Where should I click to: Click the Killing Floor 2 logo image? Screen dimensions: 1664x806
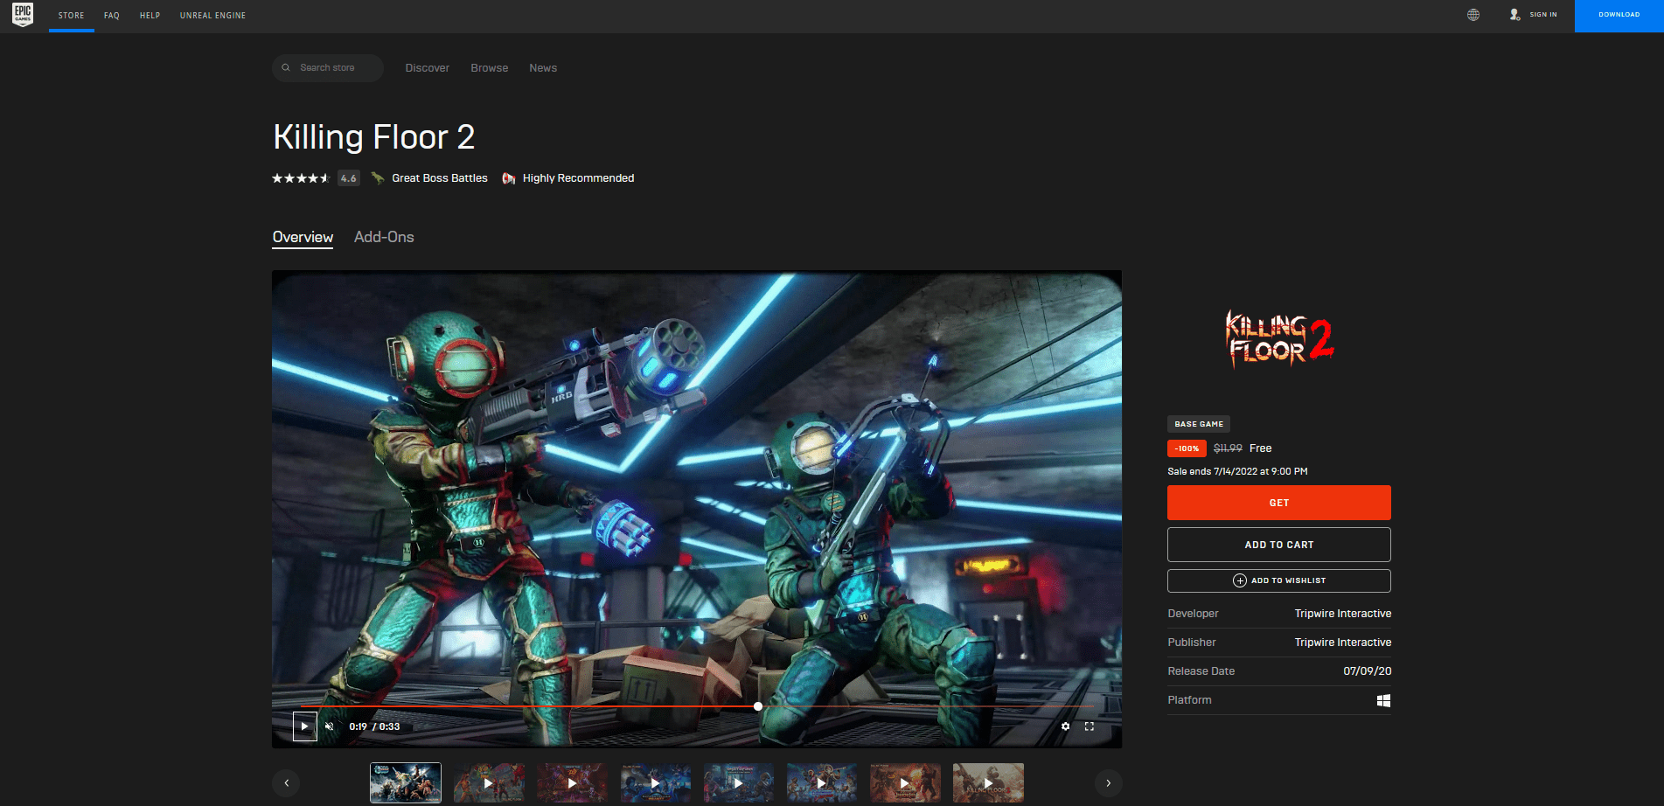1279,339
